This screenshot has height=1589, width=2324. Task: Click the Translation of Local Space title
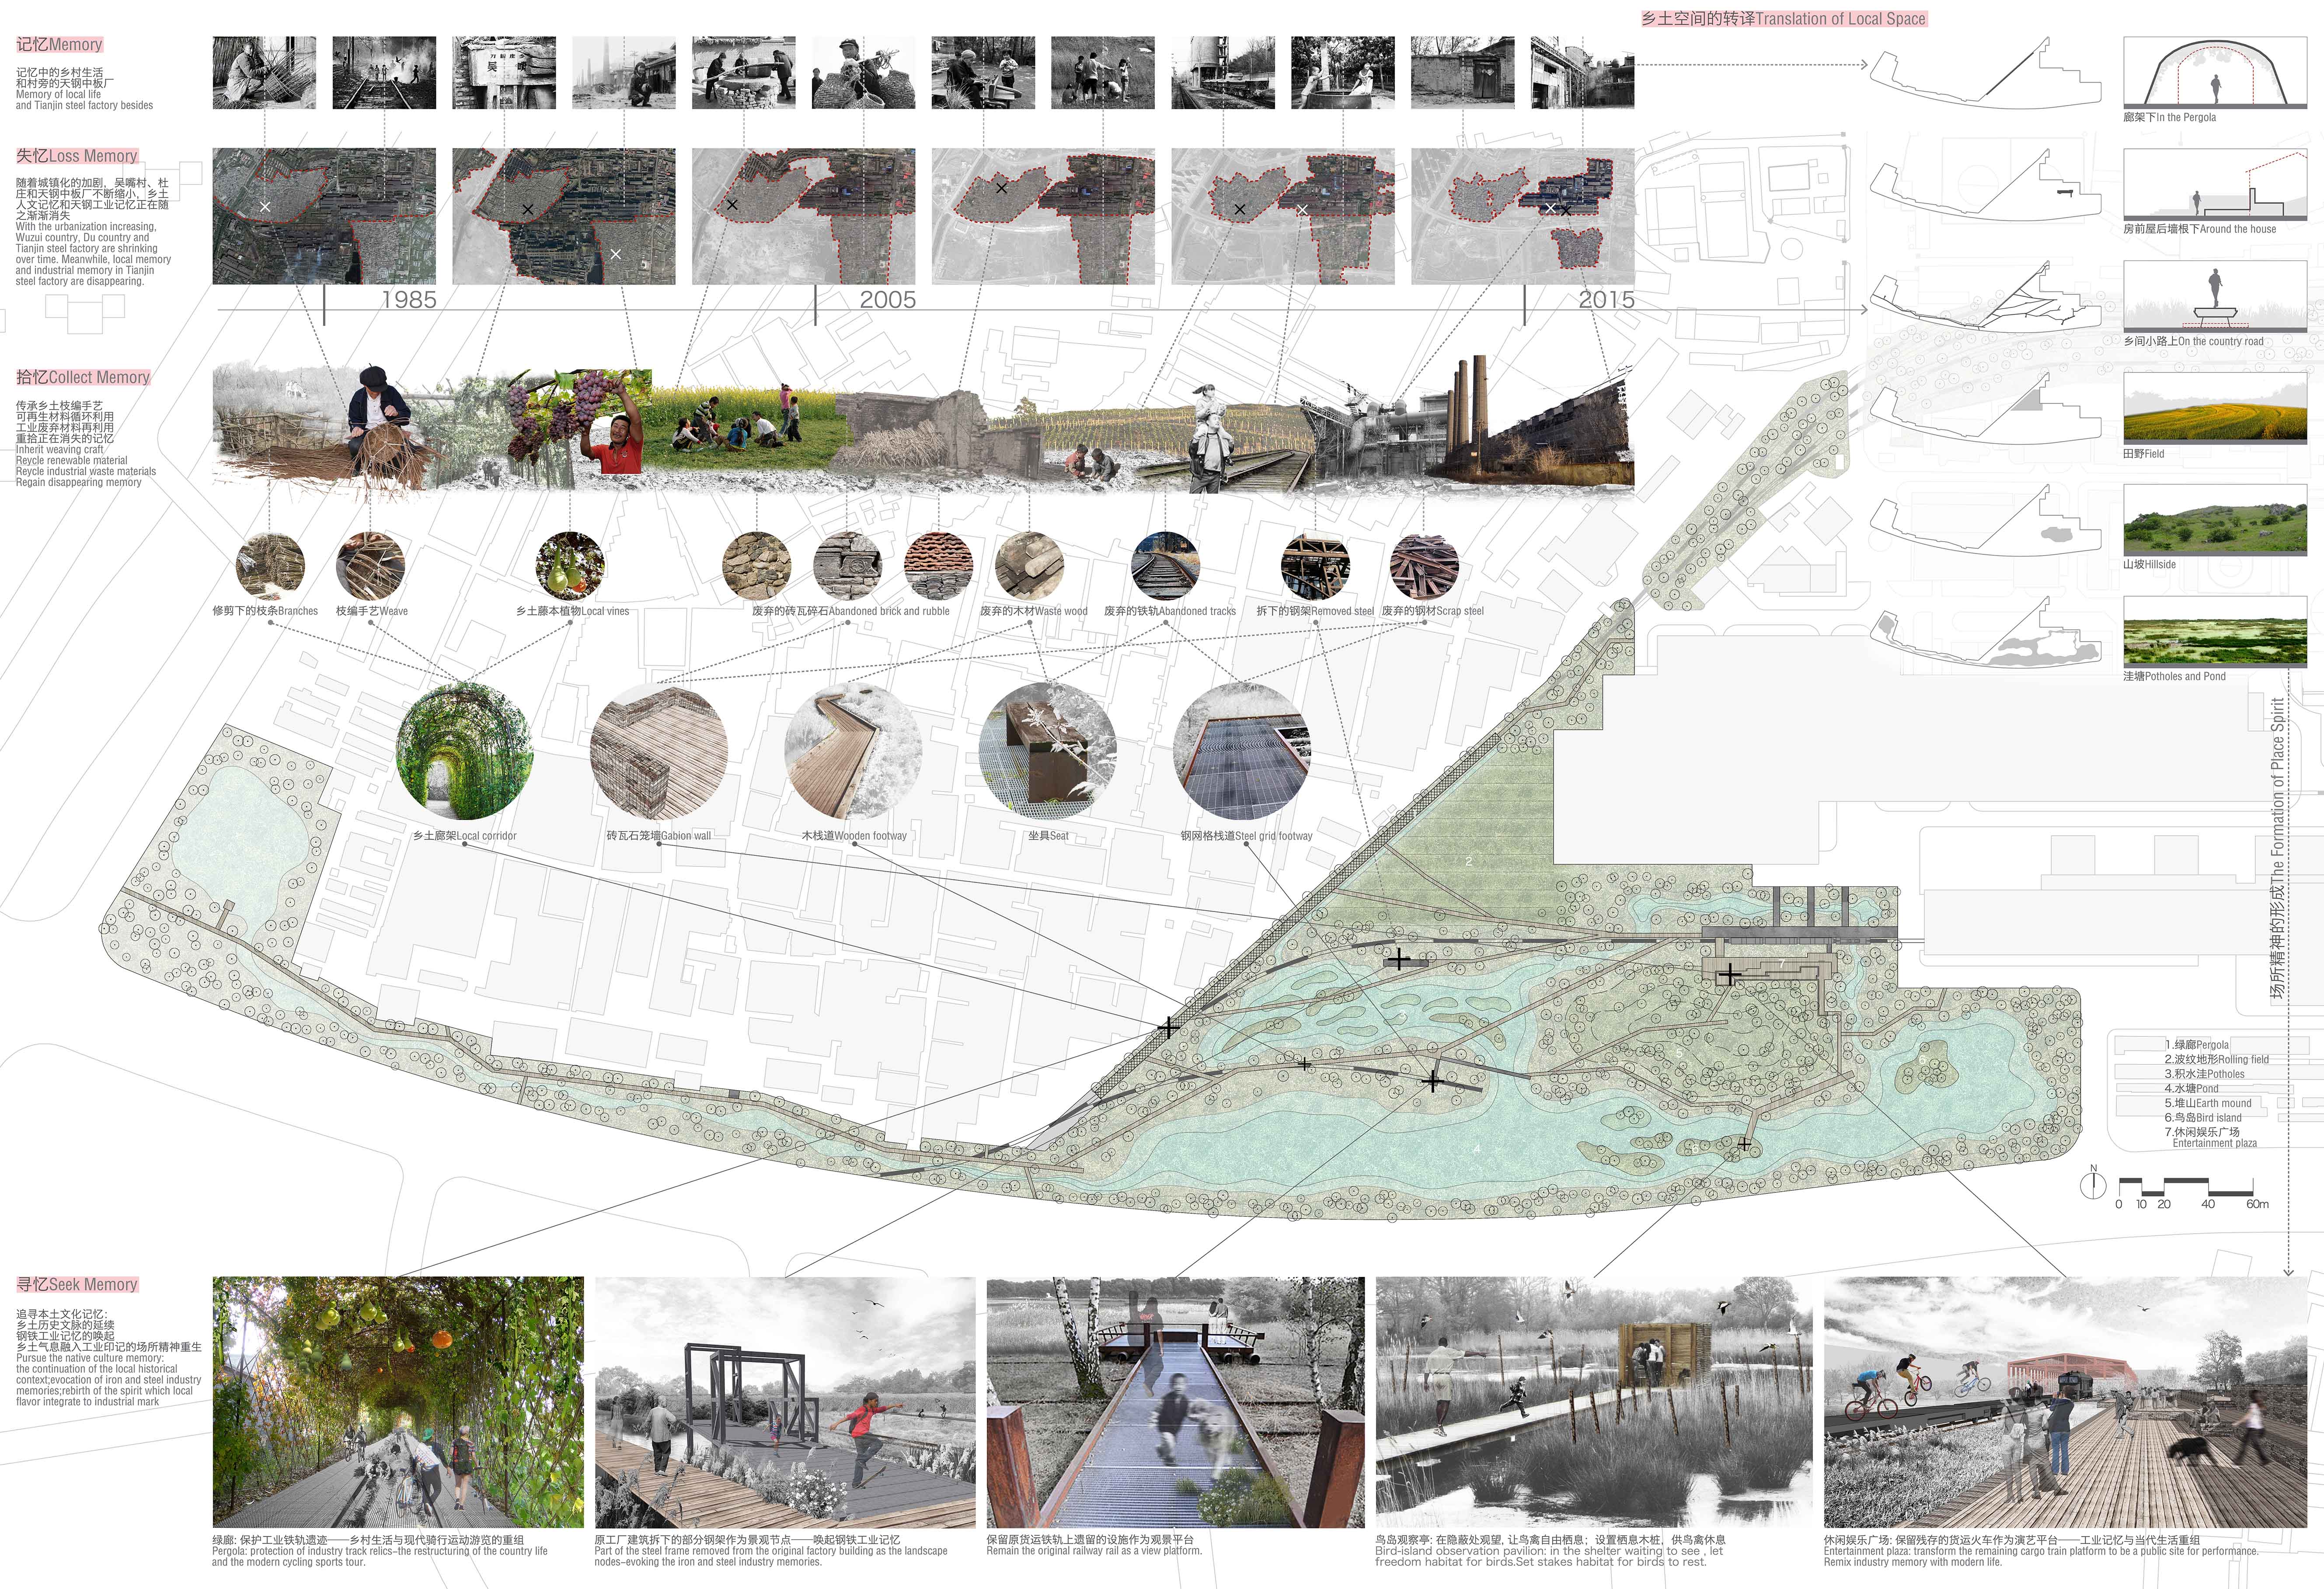coord(1783,18)
